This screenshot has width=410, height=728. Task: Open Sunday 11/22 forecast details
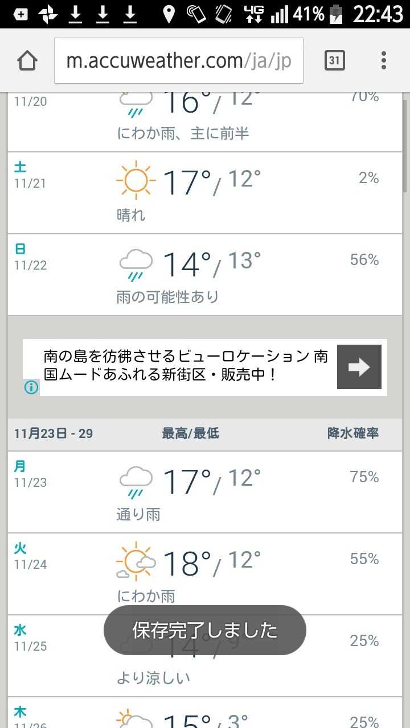point(205,275)
